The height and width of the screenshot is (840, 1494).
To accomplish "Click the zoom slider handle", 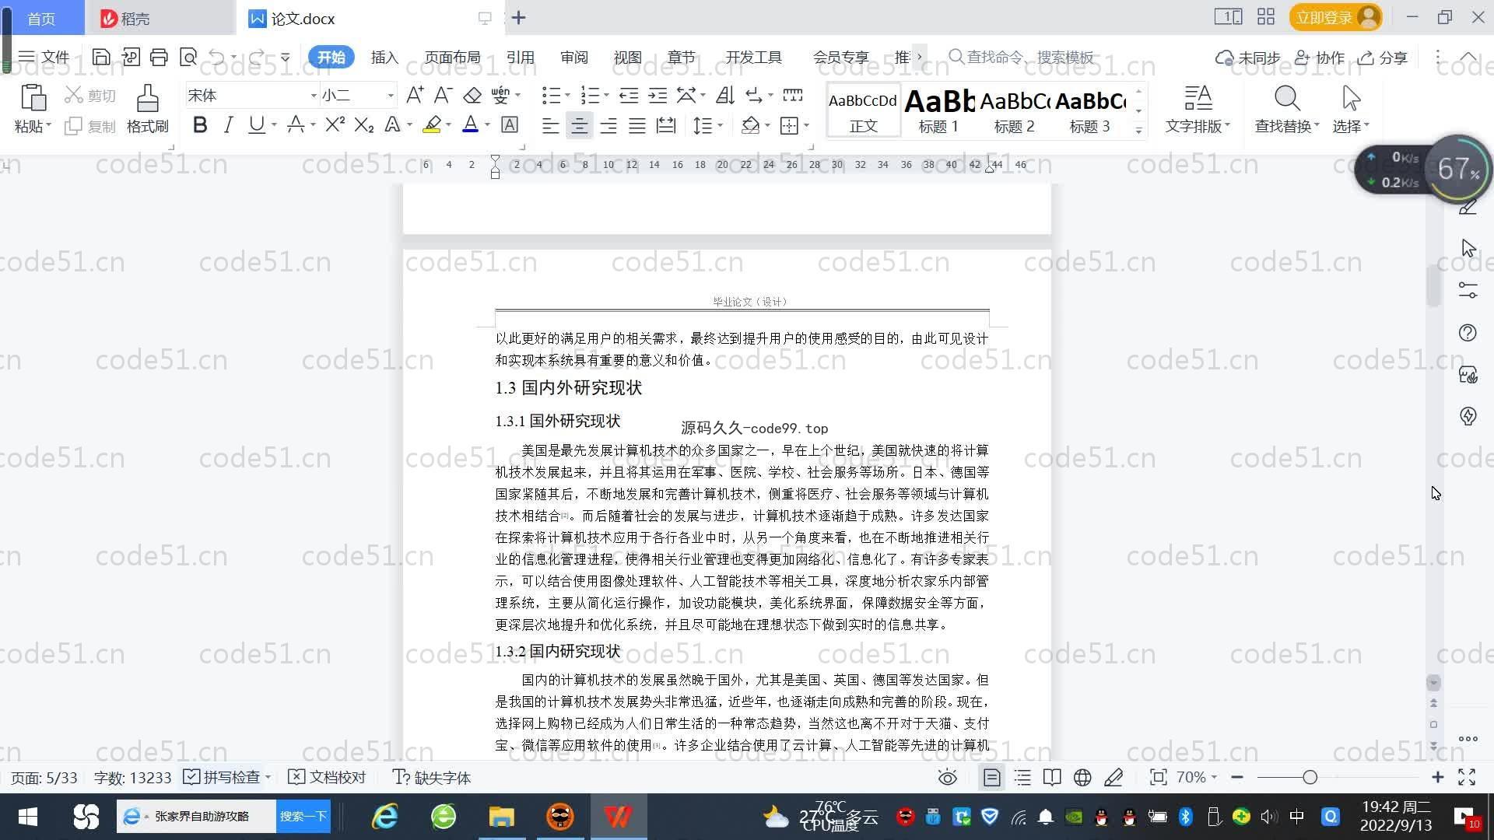I will coord(1310,777).
